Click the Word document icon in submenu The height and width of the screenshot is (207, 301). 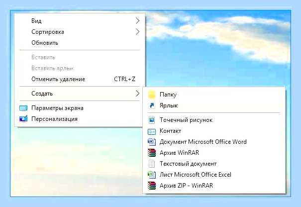click(152, 142)
